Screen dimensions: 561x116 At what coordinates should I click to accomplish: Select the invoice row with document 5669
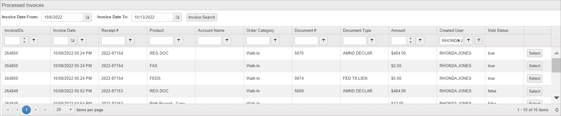pyautogui.click(x=534, y=91)
